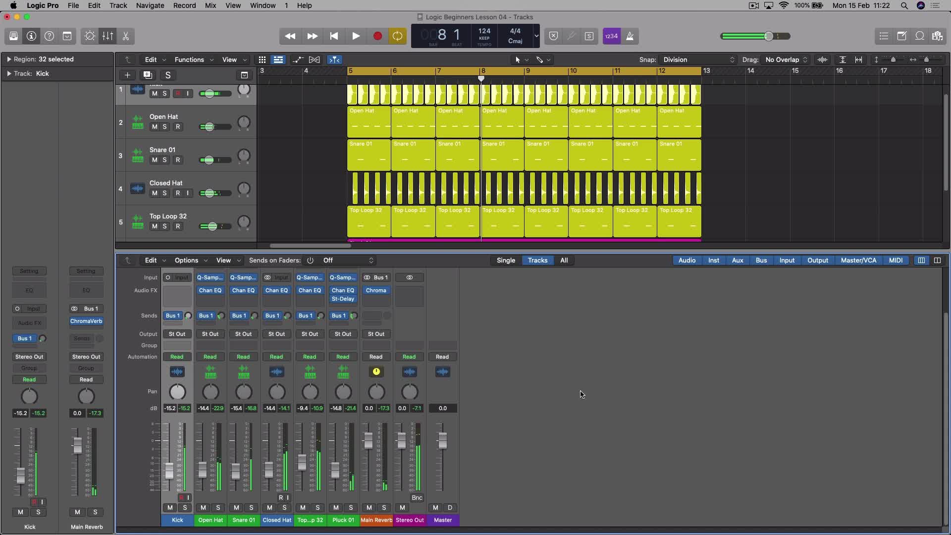Viewport: 951px width, 535px height.
Task: Click the Add Track plus button
Action: [x=127, y=75]
